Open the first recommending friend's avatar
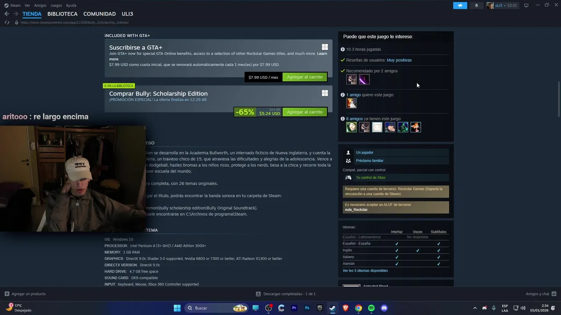 tap(352, 79)
